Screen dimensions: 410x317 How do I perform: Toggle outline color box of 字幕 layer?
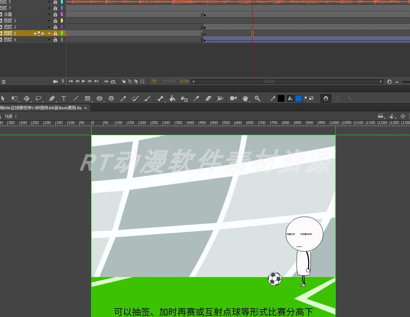(x=62, y=14)
